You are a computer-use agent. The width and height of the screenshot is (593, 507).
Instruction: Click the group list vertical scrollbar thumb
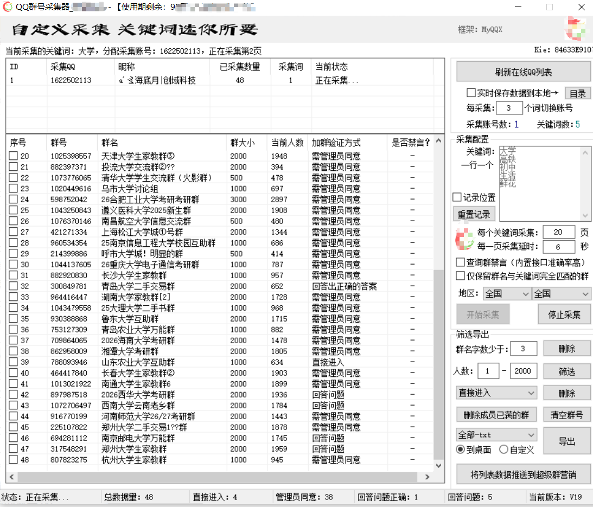coord(439,364)
